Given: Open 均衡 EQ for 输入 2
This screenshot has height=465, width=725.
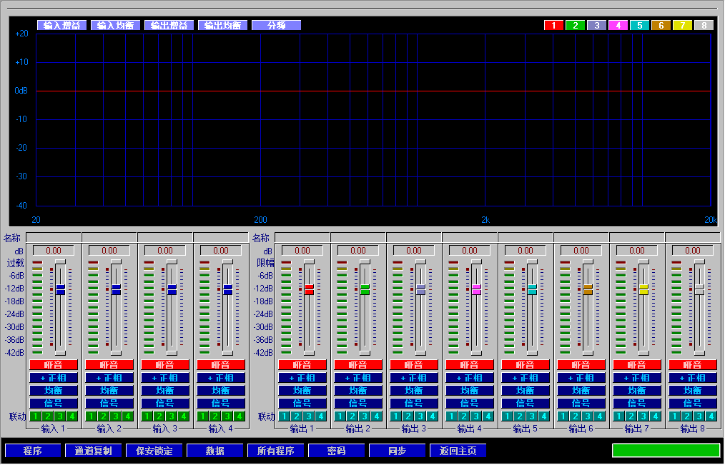Looking at the screenshot, I should pos(109,391).
